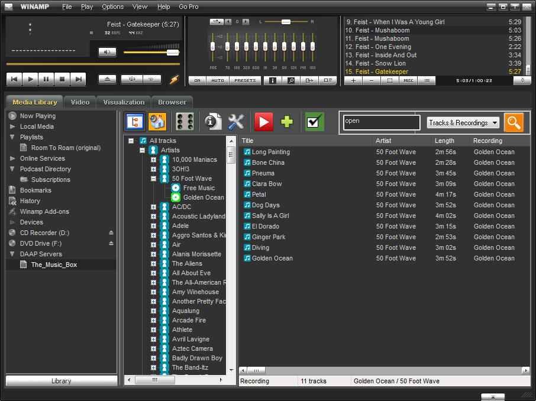Switch to the Visualization tab
The image size is (536, 401).
coord(124,102)
